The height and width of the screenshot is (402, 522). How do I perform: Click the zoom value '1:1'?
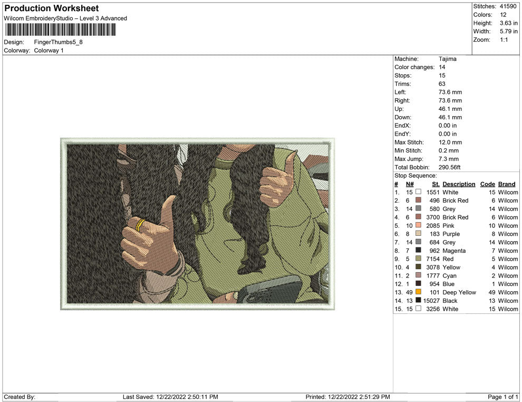[504, 40]
